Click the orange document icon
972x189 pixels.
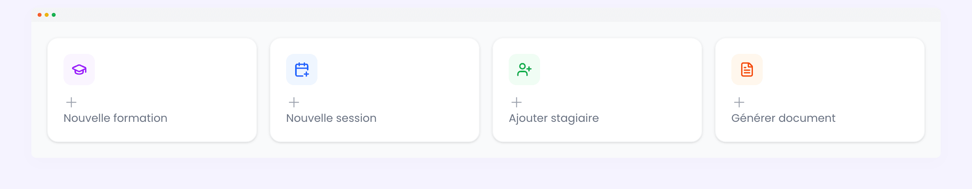[x=747, y=70]
